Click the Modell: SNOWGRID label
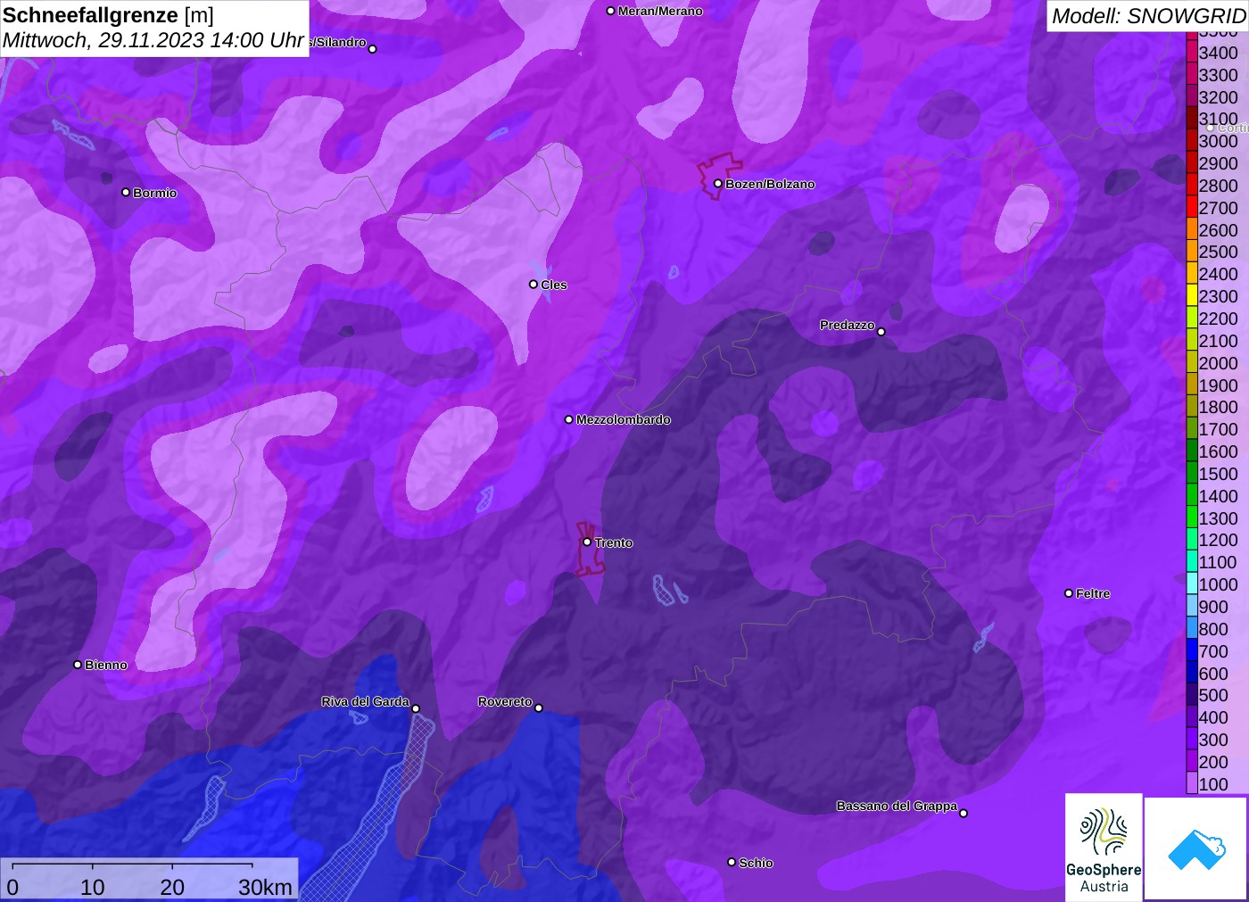The height and width of the screenshot is (902, 1249). point(1148,15)
